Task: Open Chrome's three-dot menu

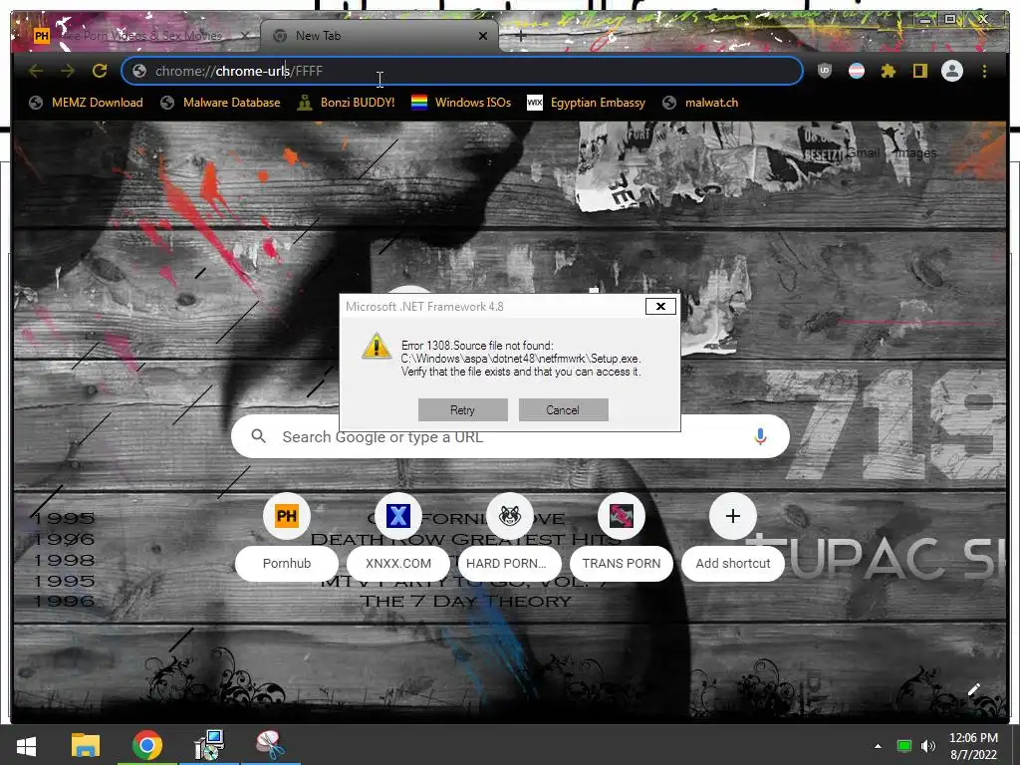Action: [984, 71]
